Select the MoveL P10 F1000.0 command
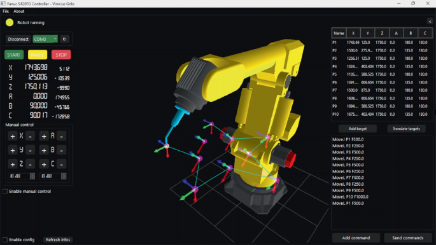The image size is (436, 245). (x=350, y=197)
